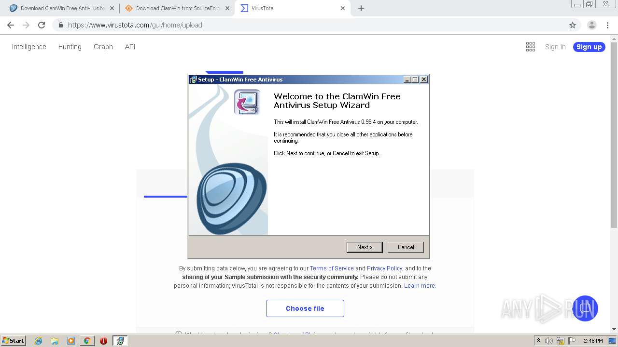Open Intelligence in the VirusTotal menu
The width and height of the screenshot is (618, 347).
(x=29, y=47)
